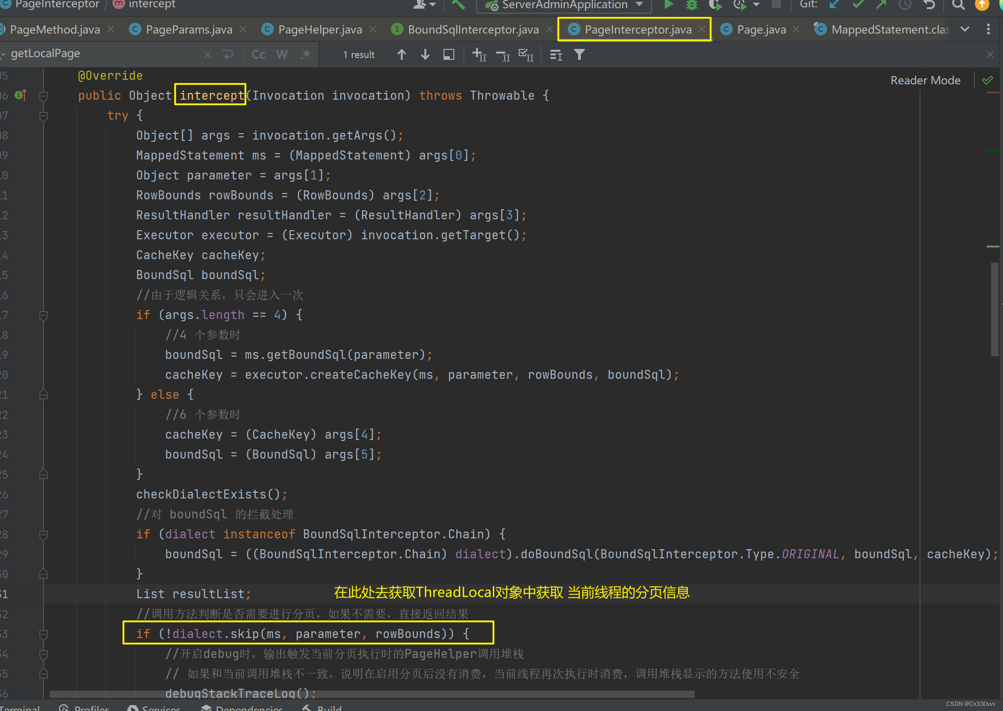Toggle whole Words search option

click(x=282, y=55)
